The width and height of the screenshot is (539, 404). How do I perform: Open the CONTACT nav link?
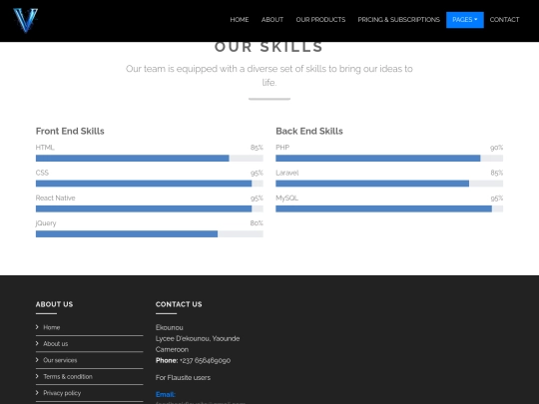point(504,20)
